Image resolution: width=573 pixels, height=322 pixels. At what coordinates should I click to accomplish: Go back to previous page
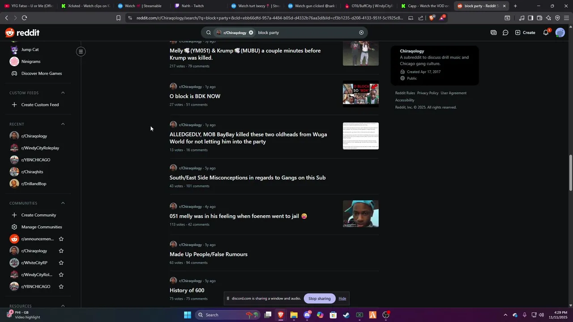click(6, 18)
